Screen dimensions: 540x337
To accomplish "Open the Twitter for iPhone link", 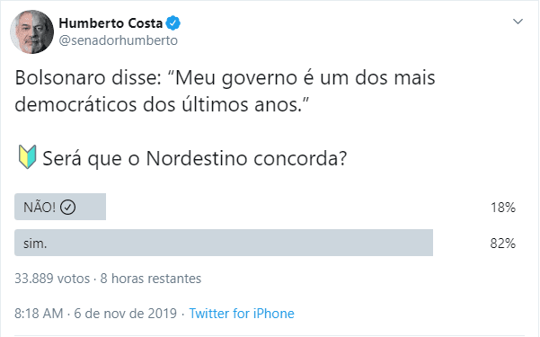I will [x=242, y=314].
